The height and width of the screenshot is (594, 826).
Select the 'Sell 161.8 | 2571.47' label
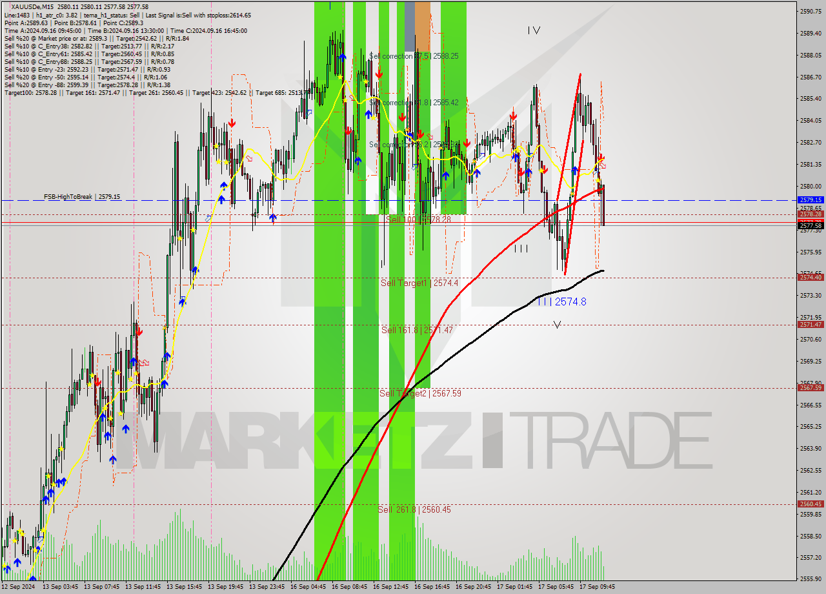point(417,330)
